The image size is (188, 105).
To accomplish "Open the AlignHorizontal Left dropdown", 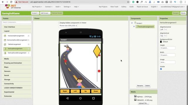I will click(163, 29).
